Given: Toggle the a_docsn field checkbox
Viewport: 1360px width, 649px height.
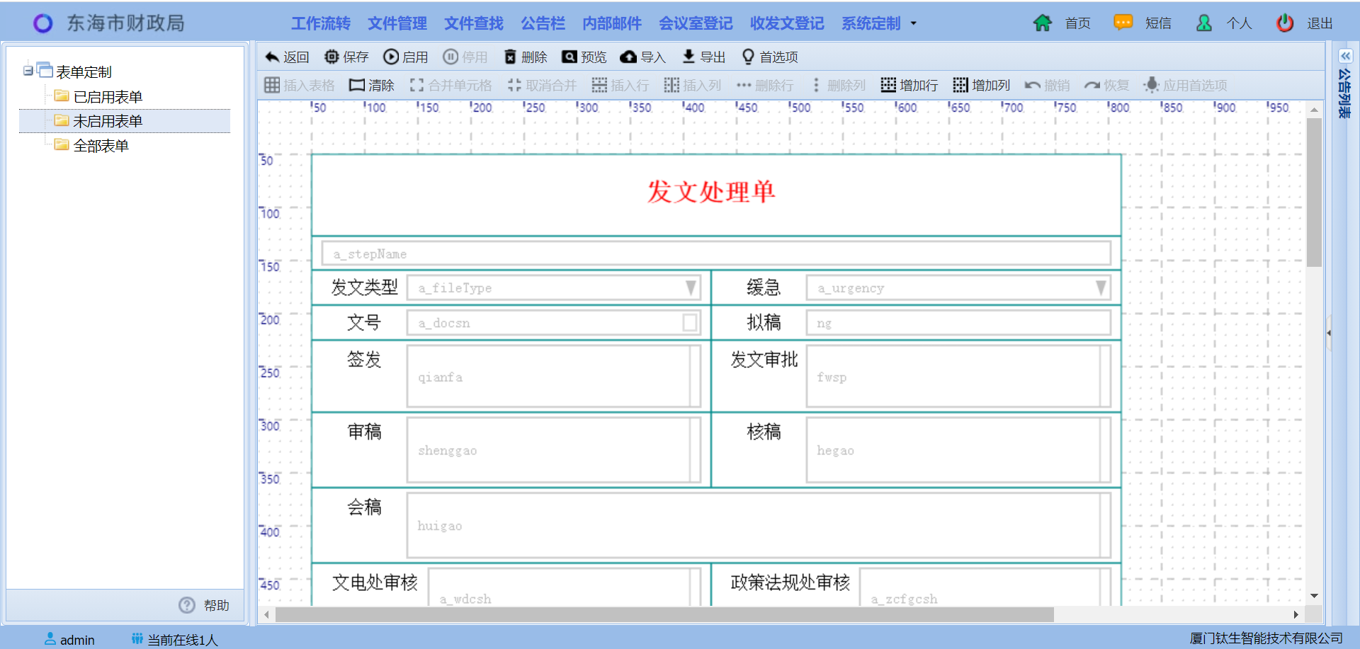Looking at the screenshot, I should coord(690,323).
